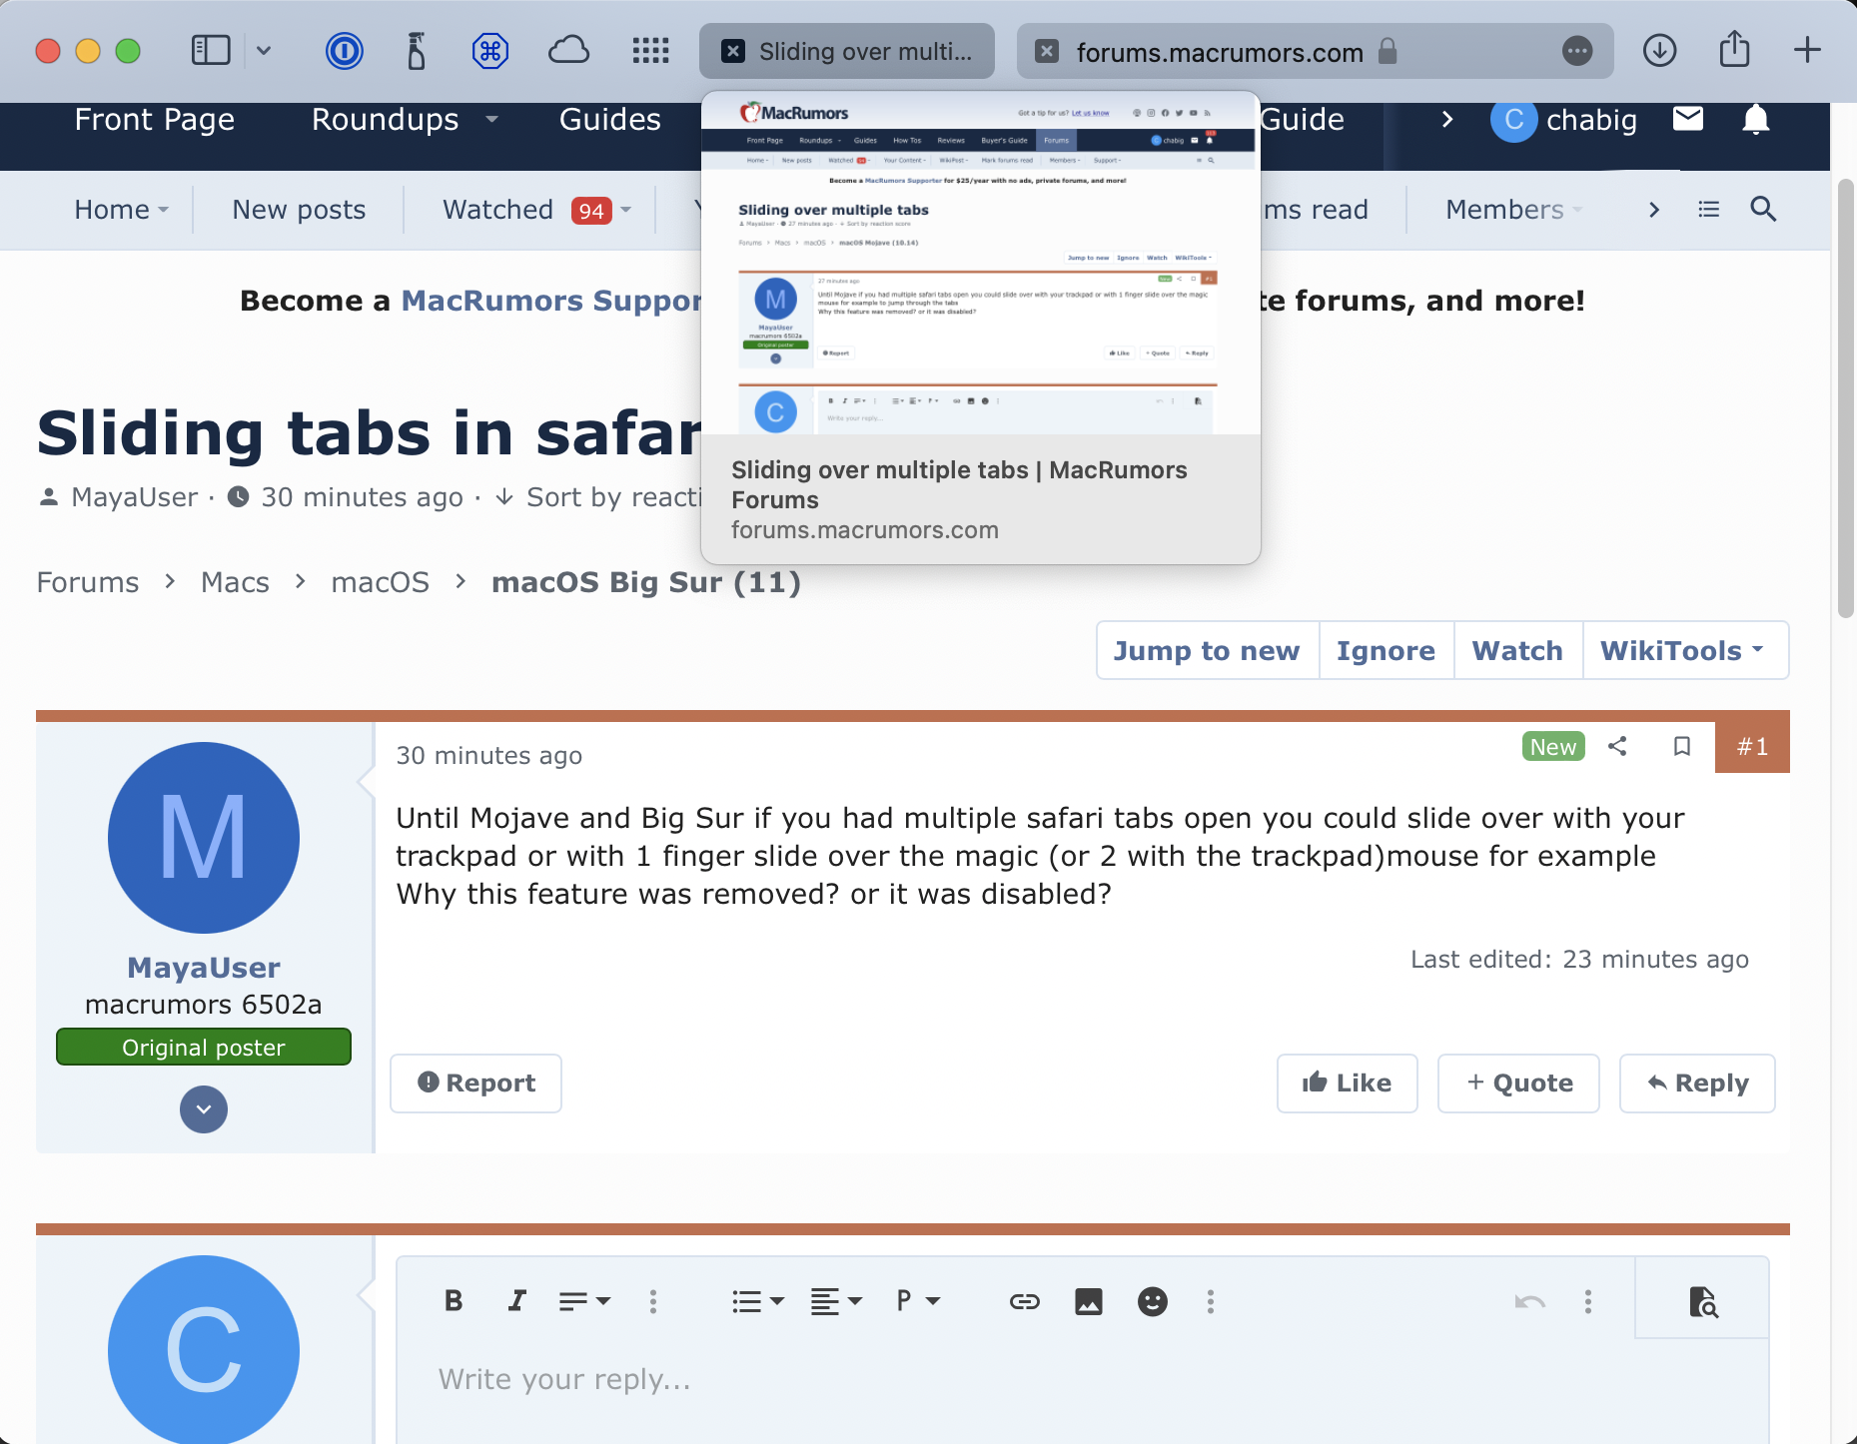Click the tab preview thumbnail image
1857x1444 pixels.
coord(981,264)
